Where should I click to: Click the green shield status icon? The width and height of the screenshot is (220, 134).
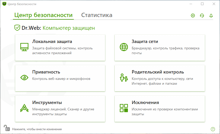[x=17, y=28]
